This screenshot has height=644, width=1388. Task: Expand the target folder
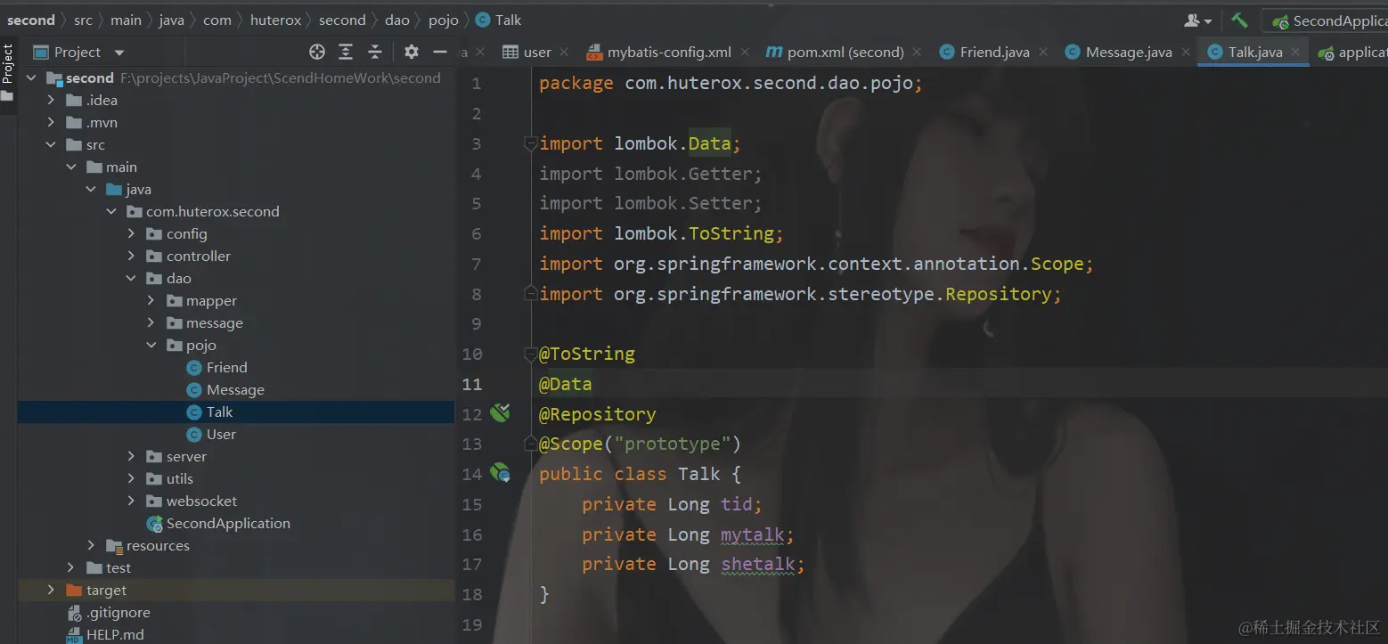[51, 590]
